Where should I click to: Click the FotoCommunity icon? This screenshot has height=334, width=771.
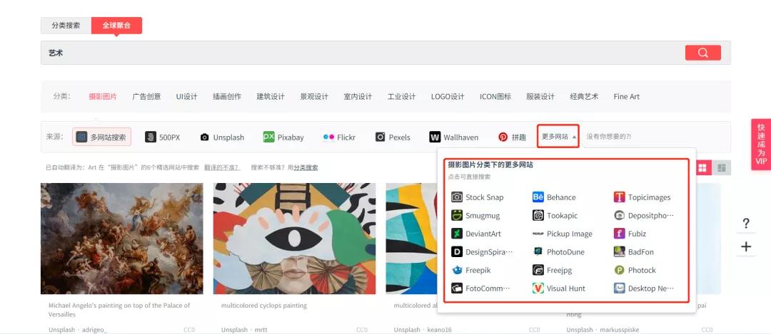[x=457, y=288]
